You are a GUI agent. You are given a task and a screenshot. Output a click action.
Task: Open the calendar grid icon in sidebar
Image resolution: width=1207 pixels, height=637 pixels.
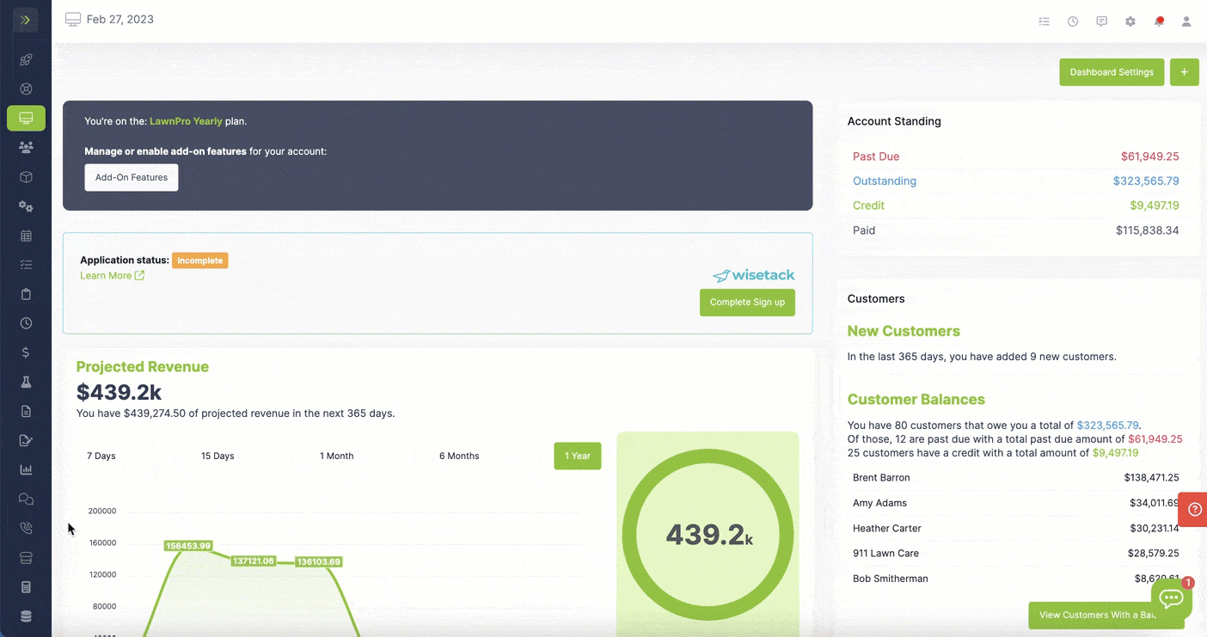click(x=26, y=236)
